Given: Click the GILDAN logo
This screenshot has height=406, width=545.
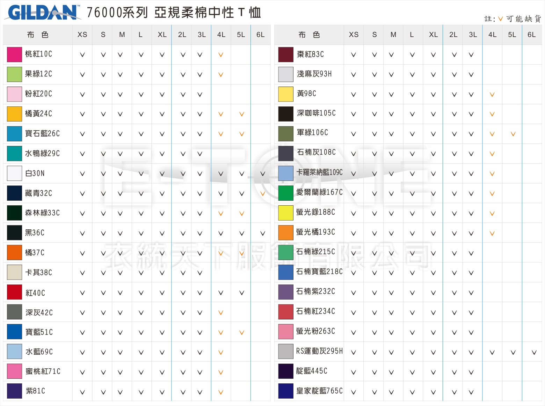Looking at the screenshot, I should 42,13.
